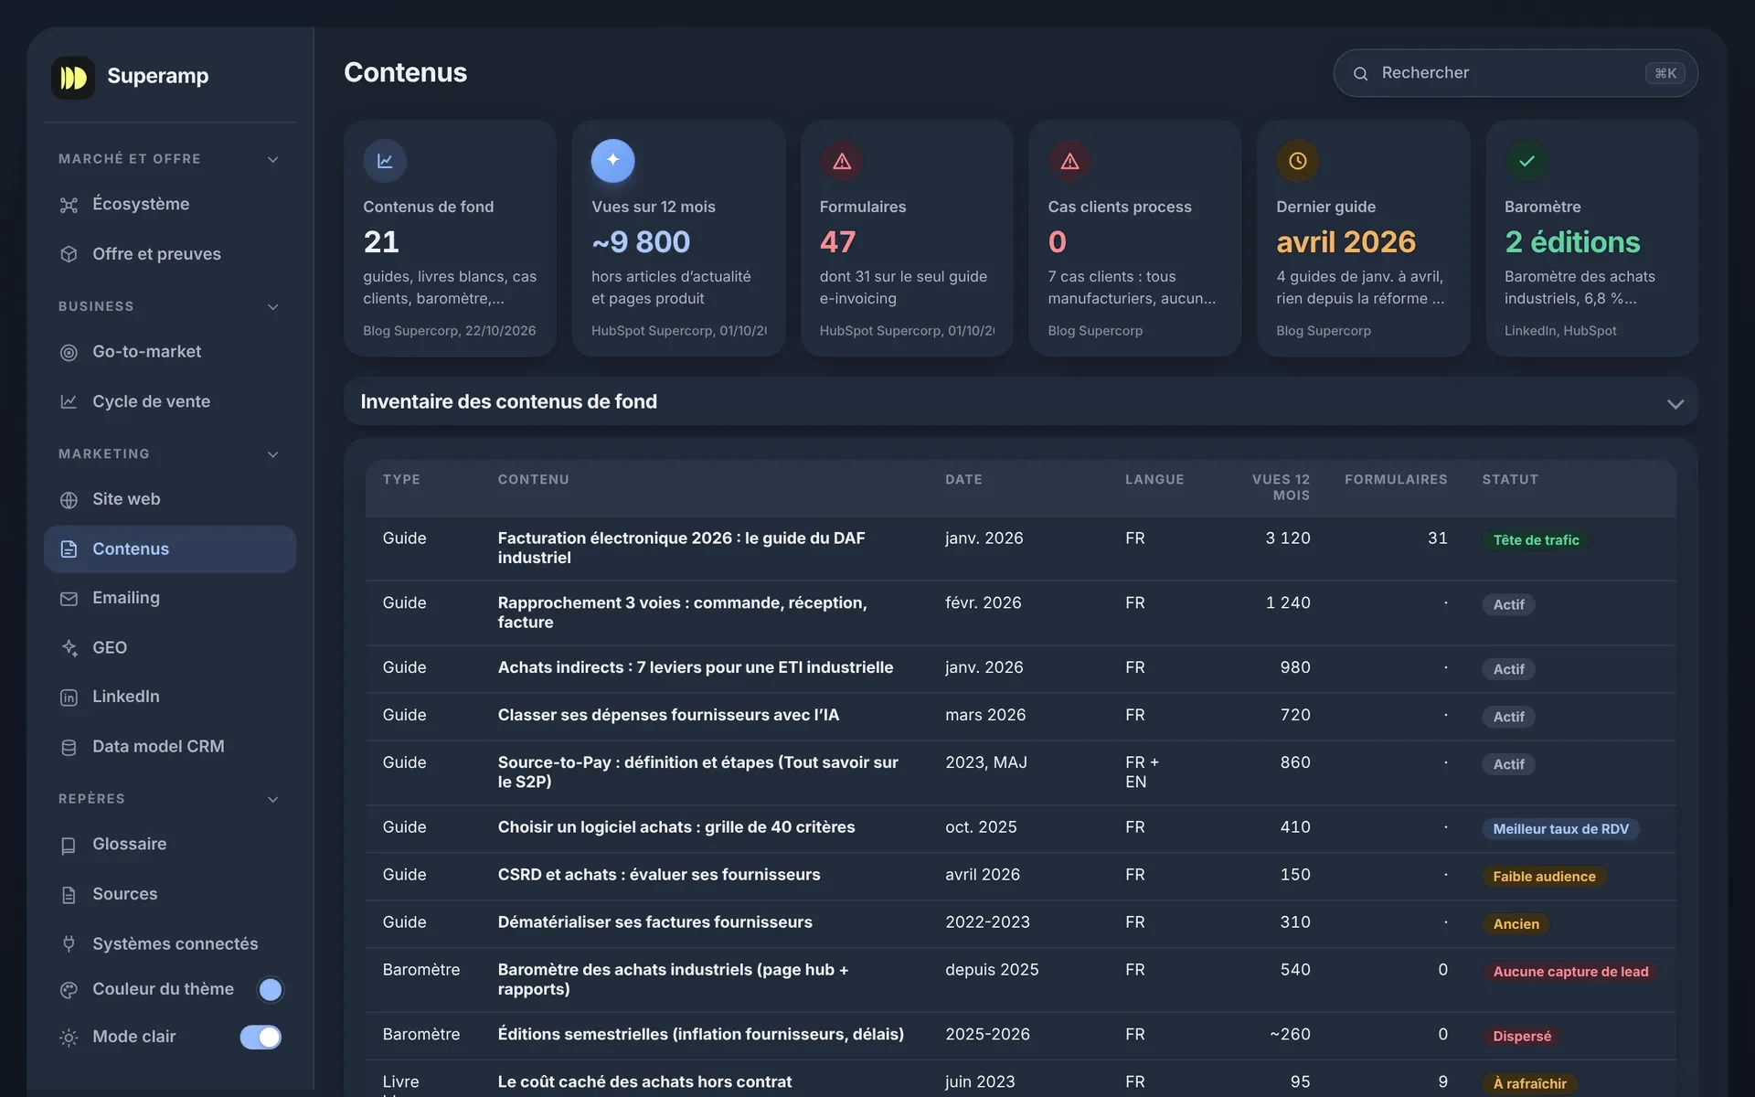This screenshot has width=1755, height=1097.
Task: Open the Couleur du thème color swatch
Action: coord(270,989)
